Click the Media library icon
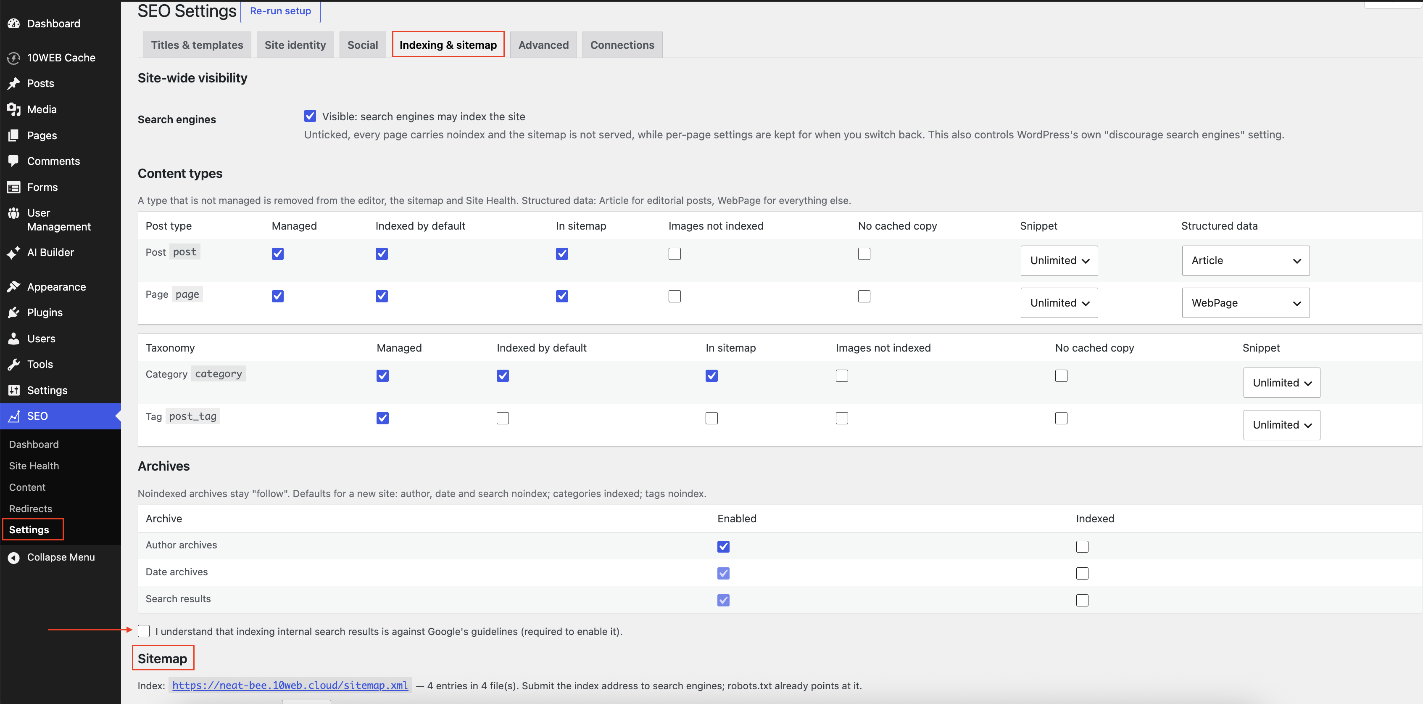The image size is (1423, 704). (14, 109)
